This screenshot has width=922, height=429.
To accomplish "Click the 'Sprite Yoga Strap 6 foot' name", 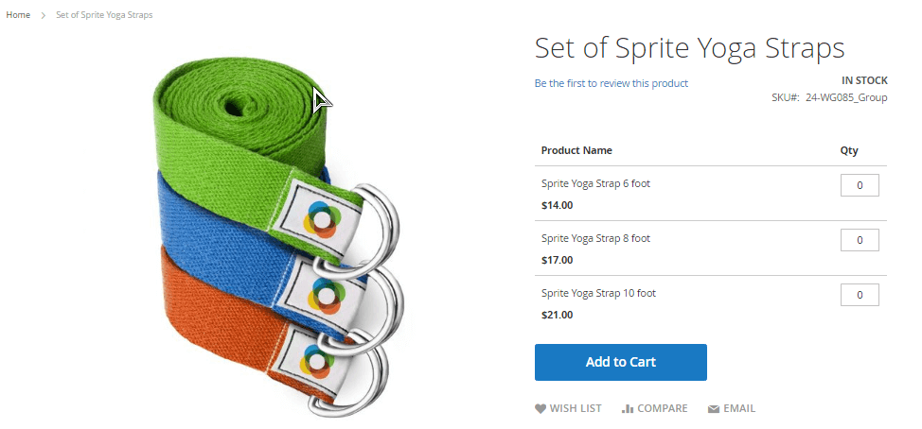I will pyautogui.click(x=595, y=183).
